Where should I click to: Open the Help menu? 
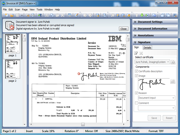point(57,10)
